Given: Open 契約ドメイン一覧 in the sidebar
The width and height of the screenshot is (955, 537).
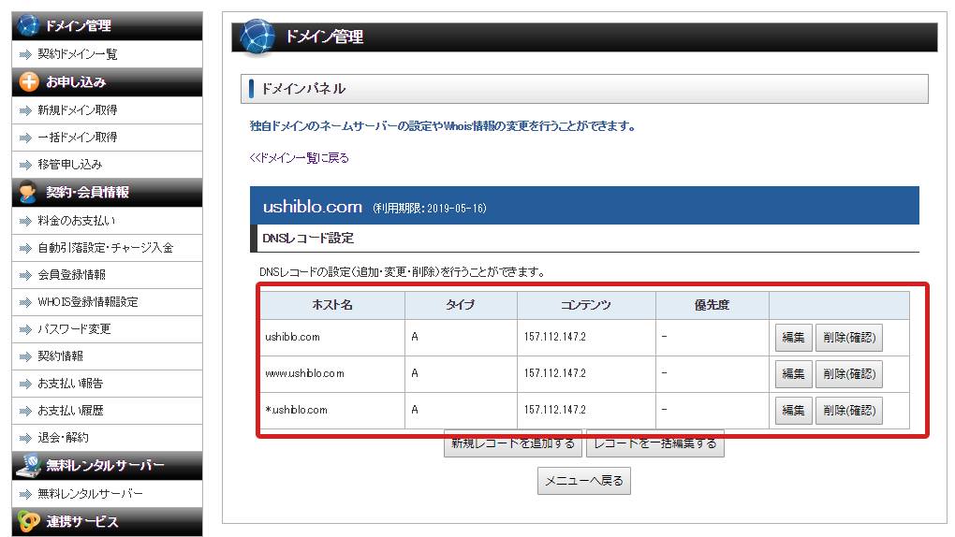Looking at the screenshot, I should point(78,54).
